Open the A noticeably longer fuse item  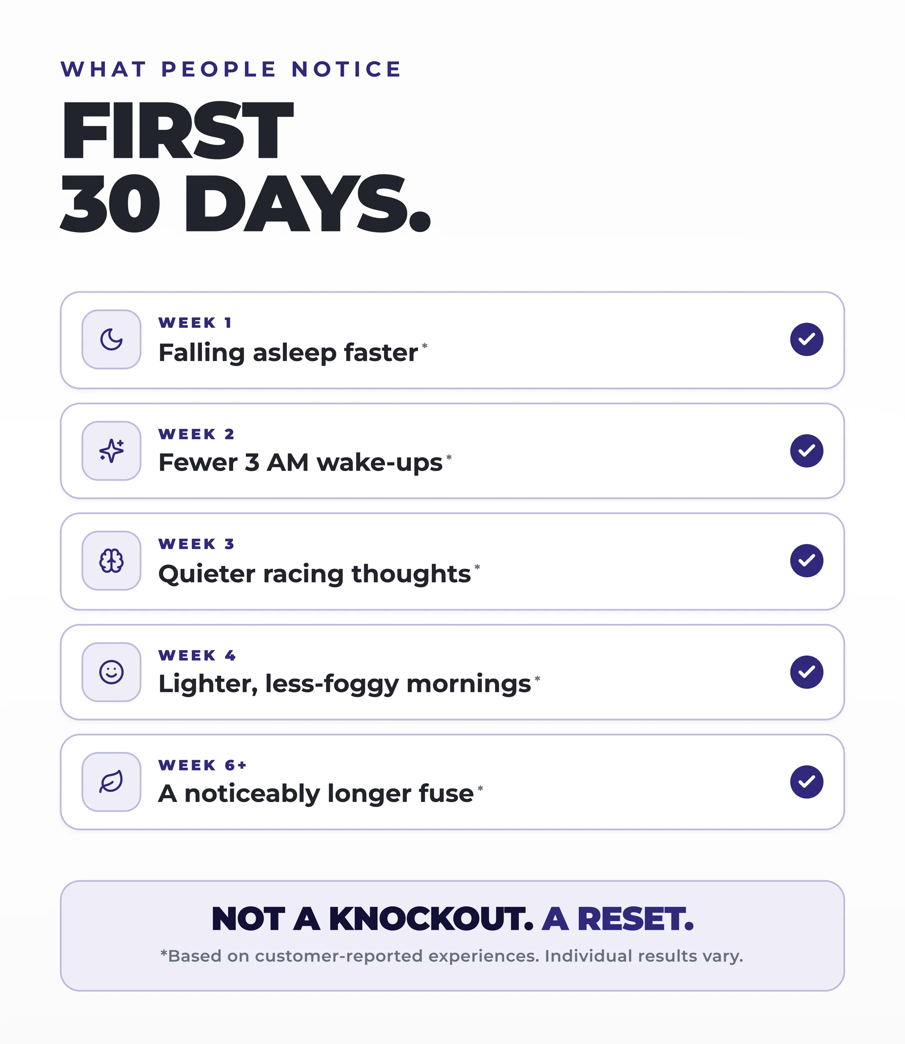[452, 782]
